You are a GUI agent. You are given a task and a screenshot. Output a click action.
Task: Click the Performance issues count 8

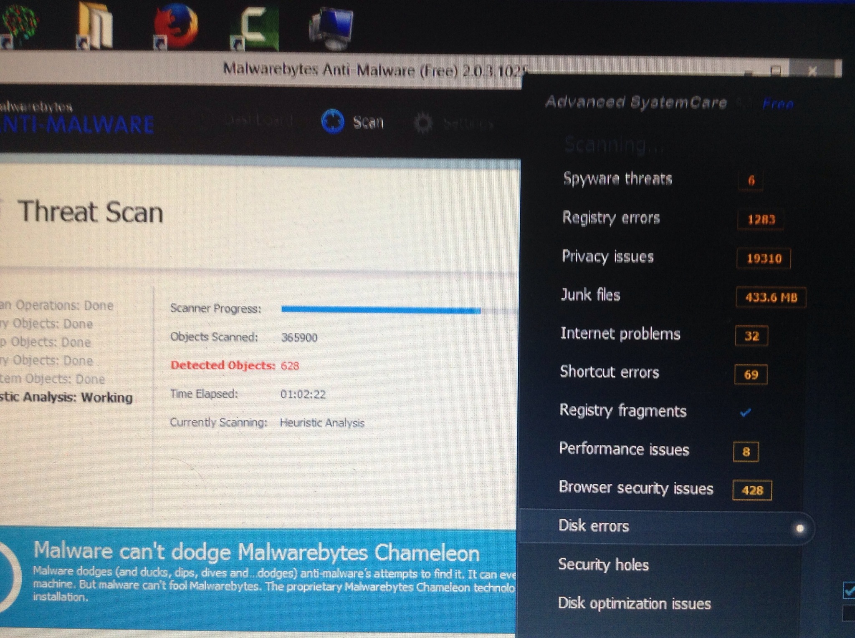[746, 452]
